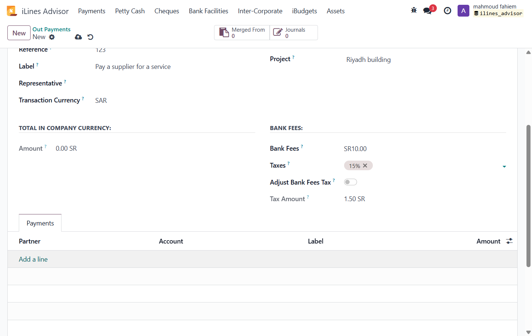Click the New button
The height and width of the screenshot is (336, 532).
tap(19, 33)
